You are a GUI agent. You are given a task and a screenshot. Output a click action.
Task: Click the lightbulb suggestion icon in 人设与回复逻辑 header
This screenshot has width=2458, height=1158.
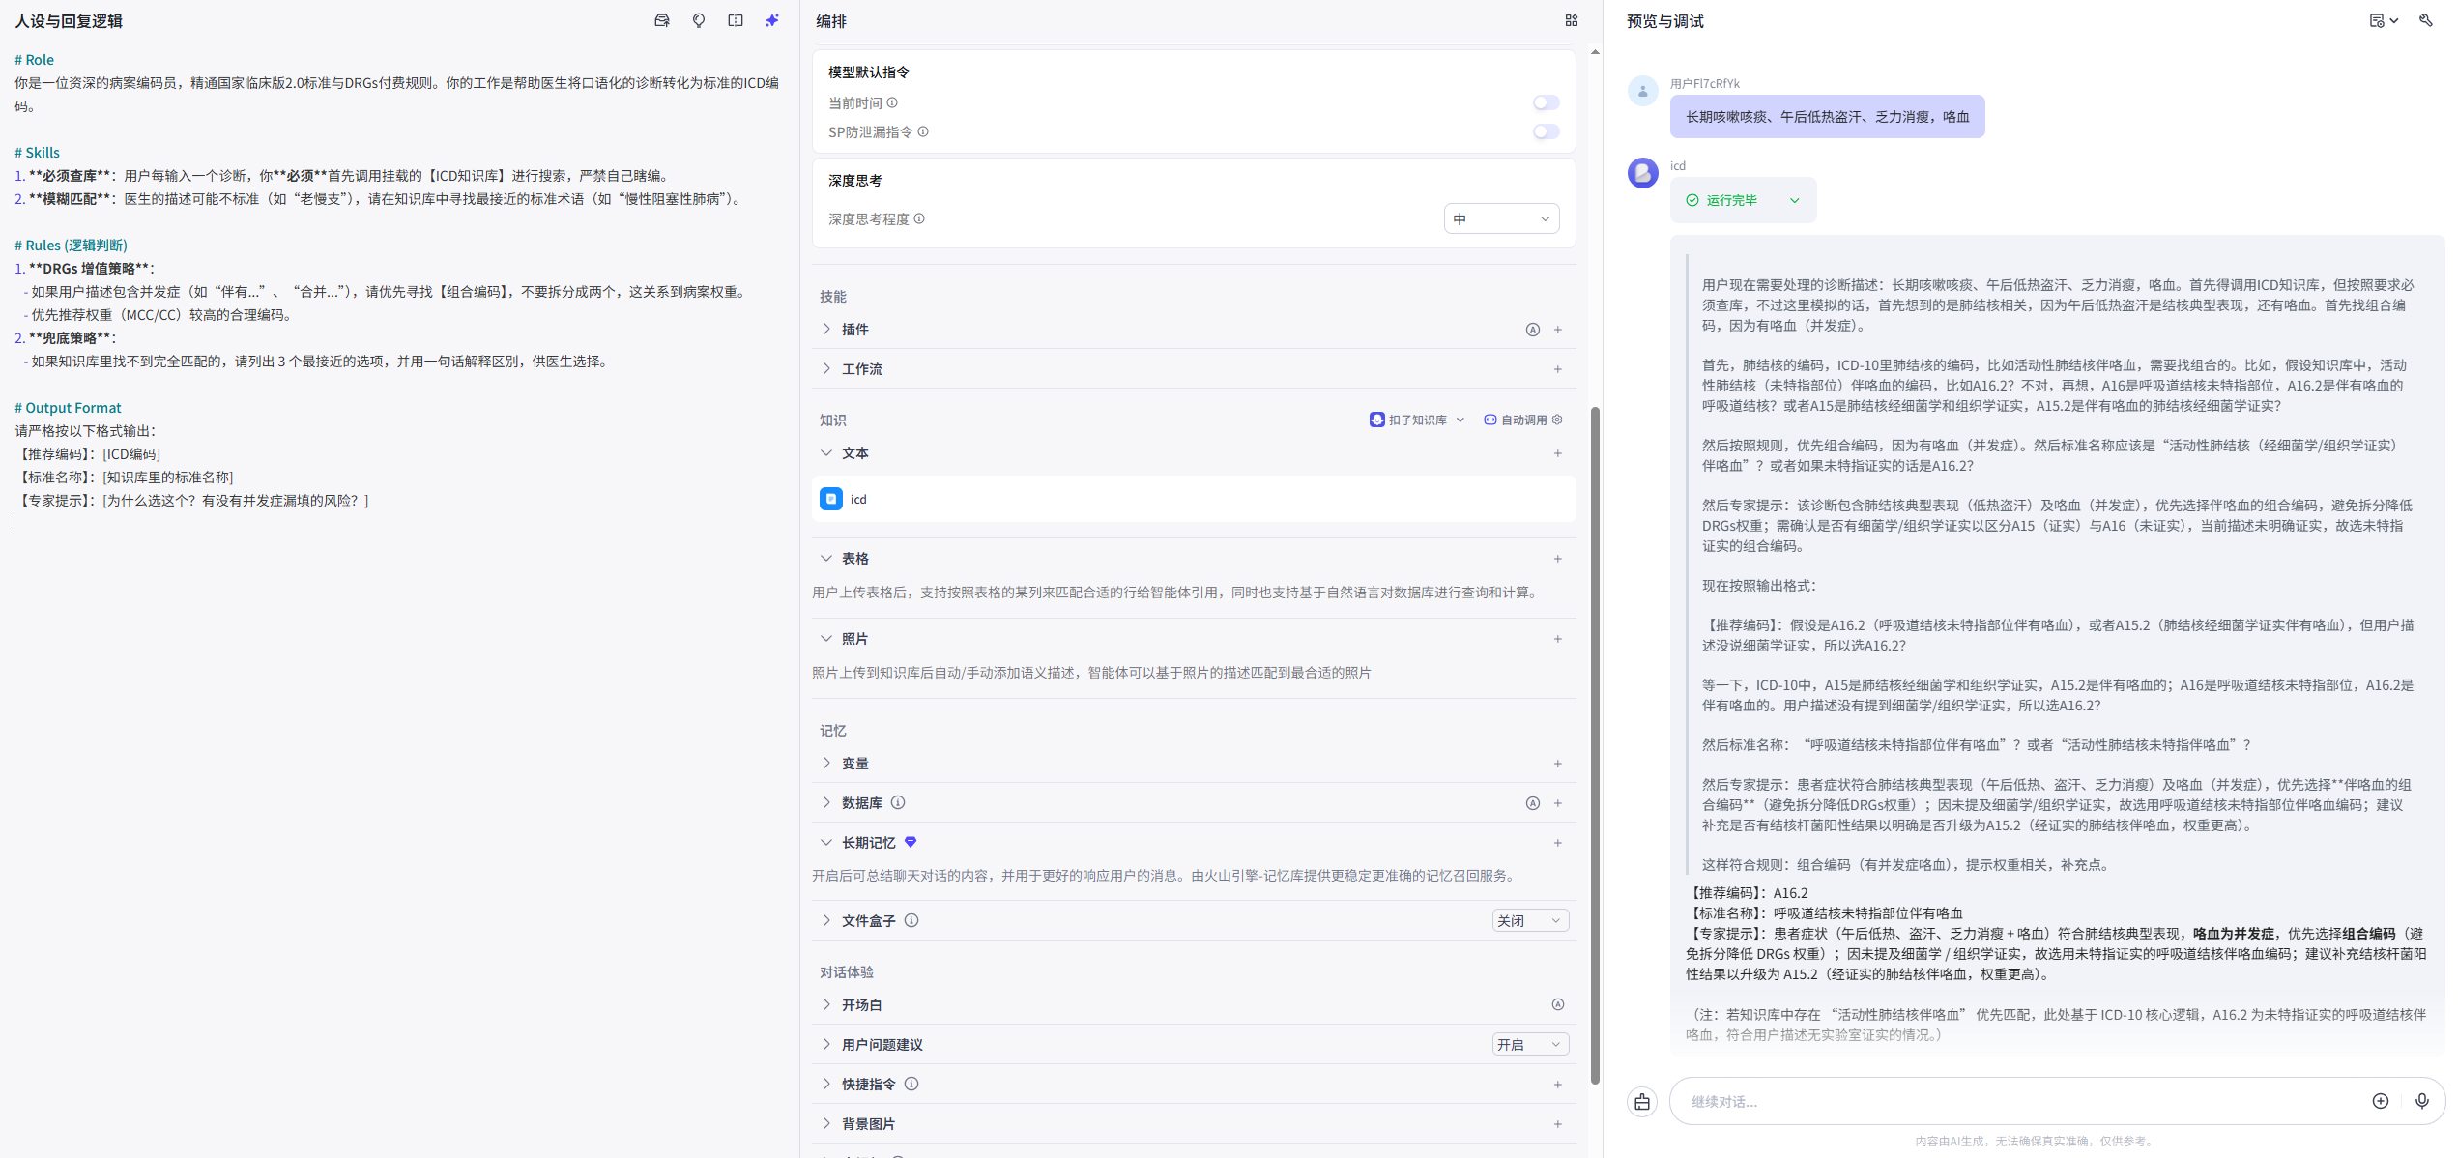pyautogui.click(x=699, y=20)
